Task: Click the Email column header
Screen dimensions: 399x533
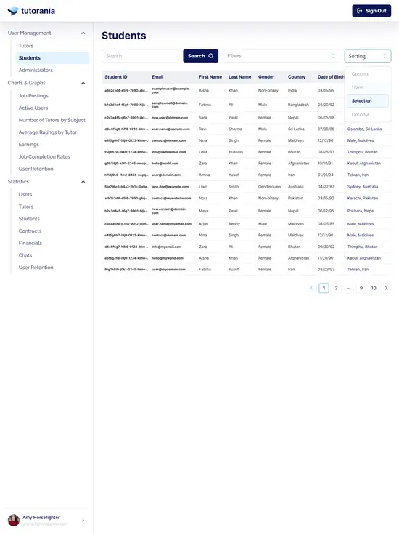Action: pos(157,77)
